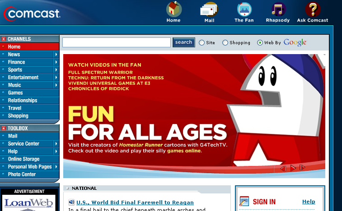
Task: Select the Site search radio button
Action: pyautogui.click(x=201, y=43)
